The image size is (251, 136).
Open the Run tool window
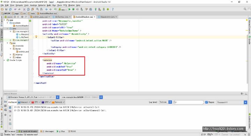coord(61,131)
